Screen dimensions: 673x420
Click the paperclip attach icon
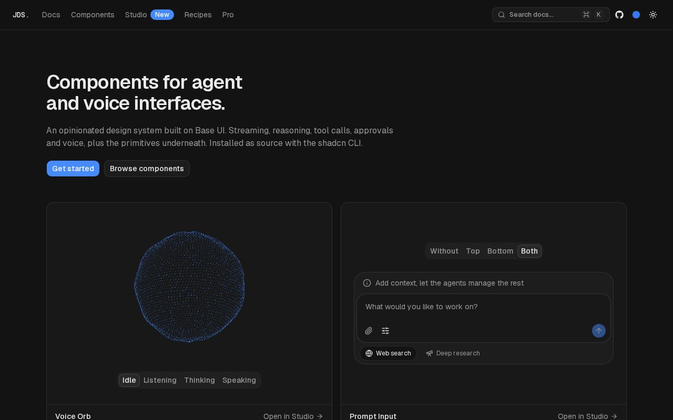369,331
